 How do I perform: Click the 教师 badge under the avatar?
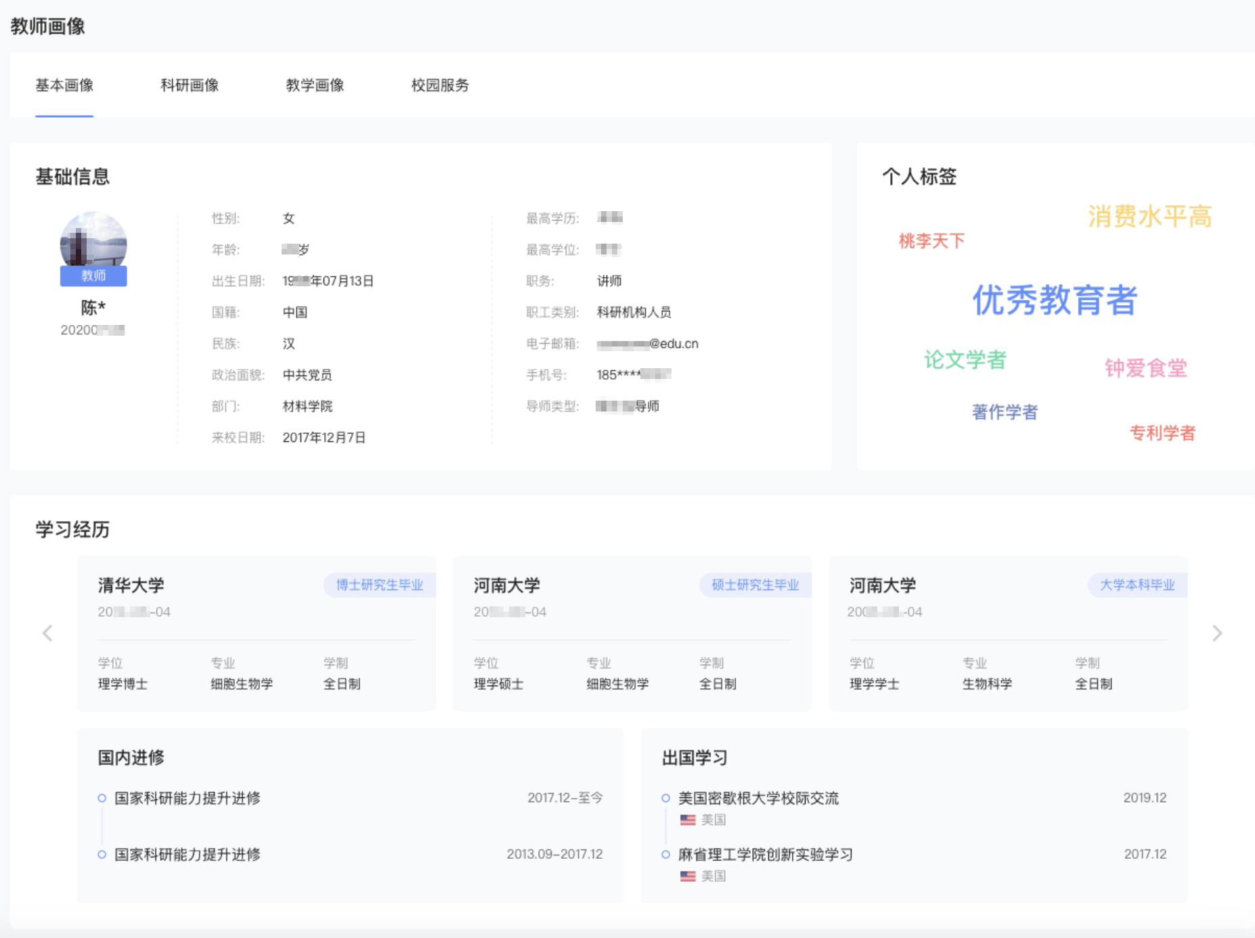(x=93, y=276)
